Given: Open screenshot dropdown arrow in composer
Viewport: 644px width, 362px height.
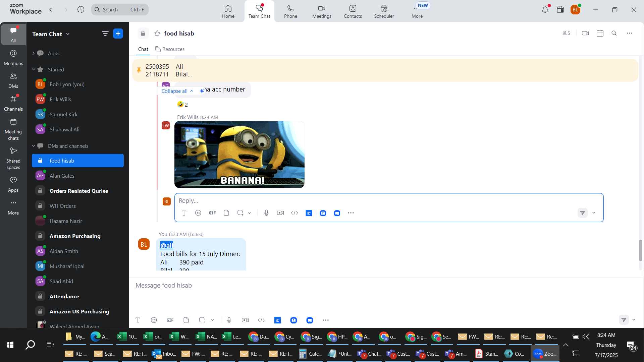Looking at the screenshot, I should (213, 320).
